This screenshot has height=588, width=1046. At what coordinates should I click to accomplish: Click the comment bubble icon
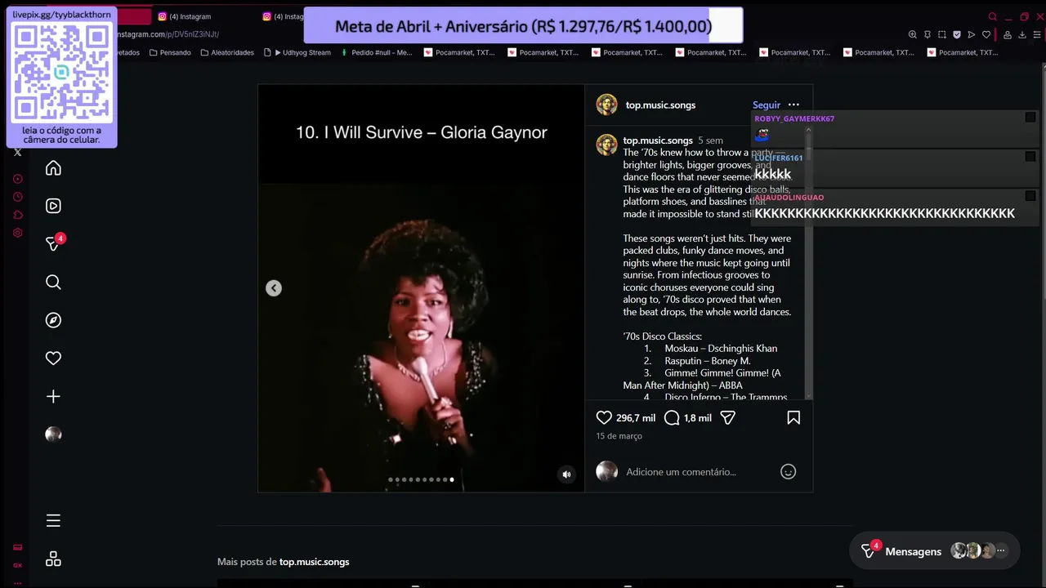[x=672, y=417]
